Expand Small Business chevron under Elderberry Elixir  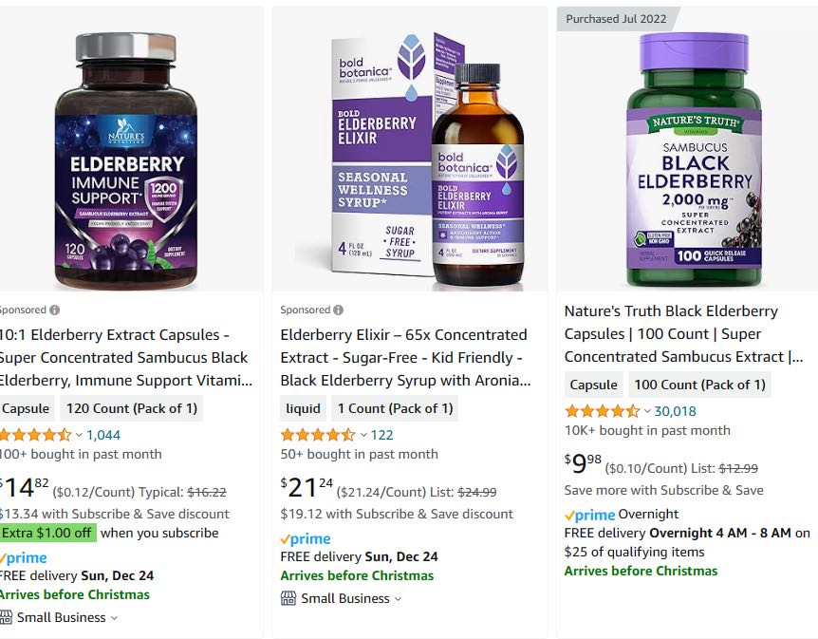click(398, 599)
